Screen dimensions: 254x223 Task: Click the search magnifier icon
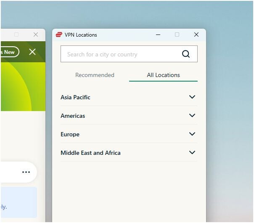tap(185, 54)
